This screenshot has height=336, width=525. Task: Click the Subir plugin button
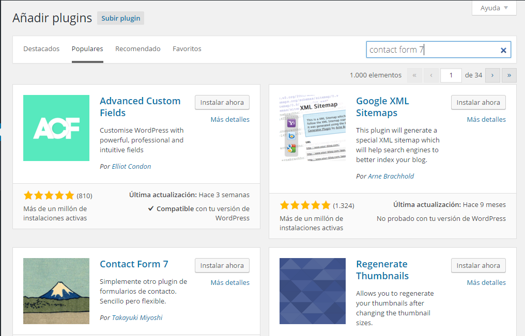click(x=120, y=18)
